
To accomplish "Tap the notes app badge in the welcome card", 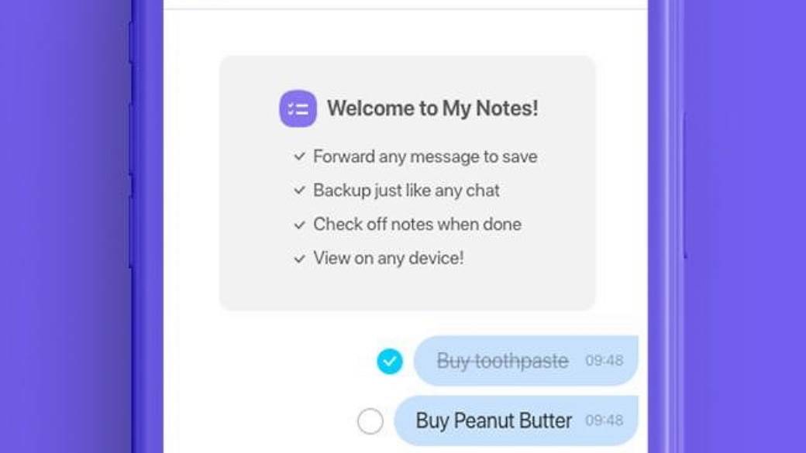I will pos(298,108).
